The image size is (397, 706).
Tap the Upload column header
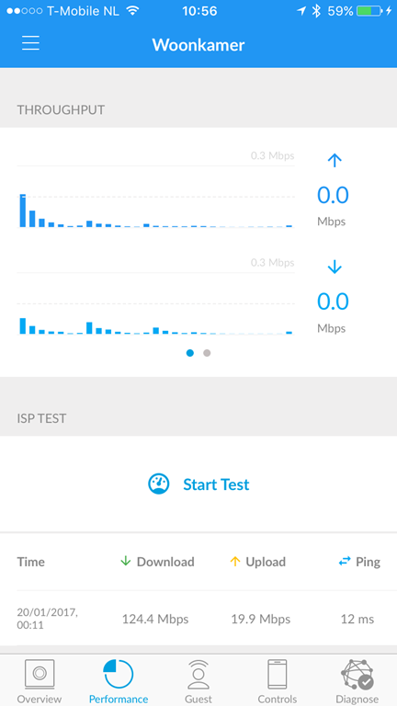click(257, 562)
